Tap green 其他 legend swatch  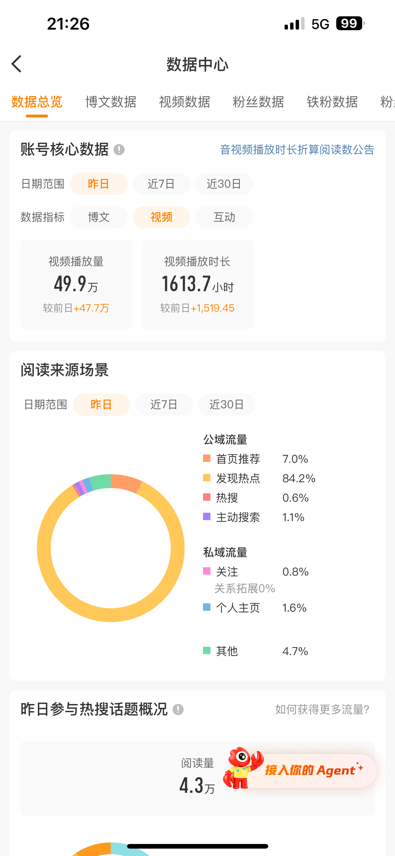pyautogui.click(x=207, y=650)
